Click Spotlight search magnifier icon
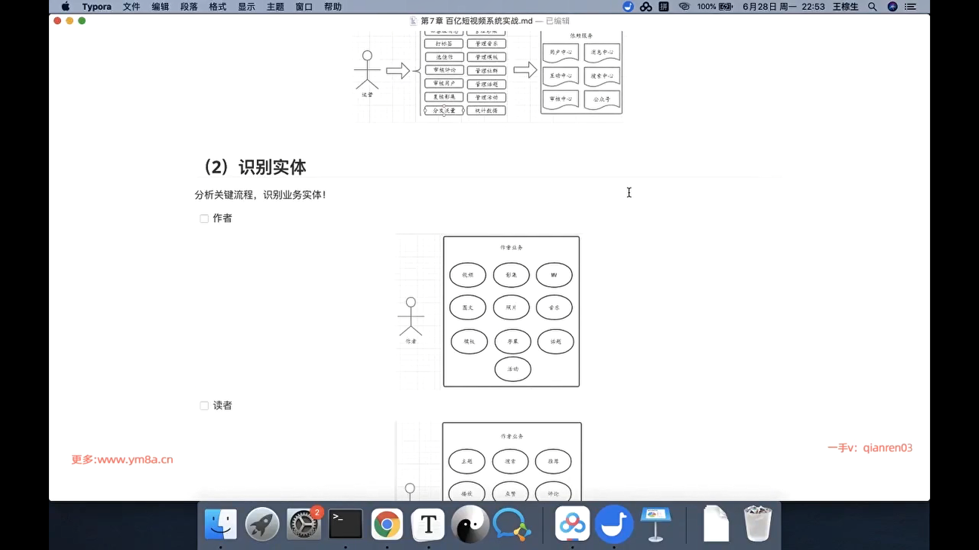Image resolution: width=979 pixels, height=550 pixels. pos(872,7)
